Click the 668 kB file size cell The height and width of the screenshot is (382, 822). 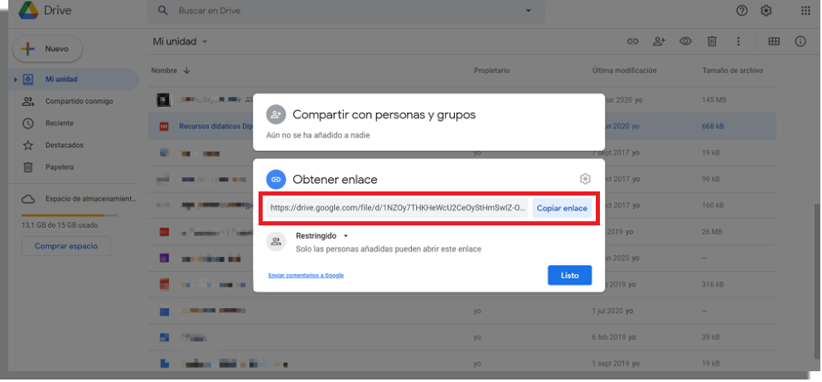coord(713,126)
